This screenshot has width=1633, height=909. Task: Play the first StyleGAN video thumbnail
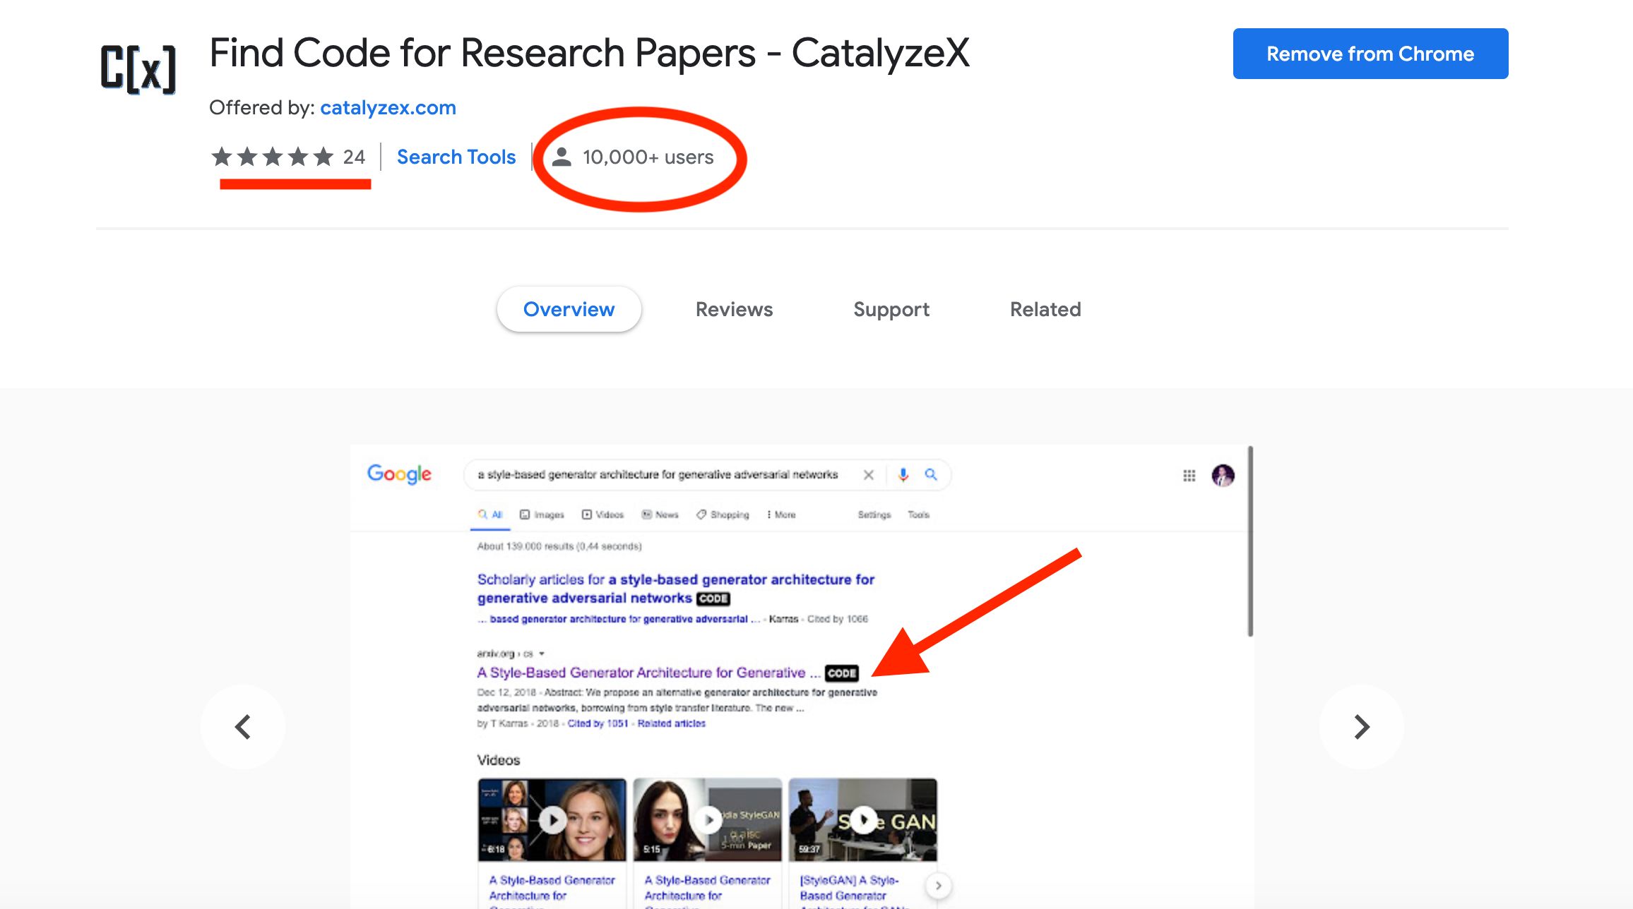[552, 819]
